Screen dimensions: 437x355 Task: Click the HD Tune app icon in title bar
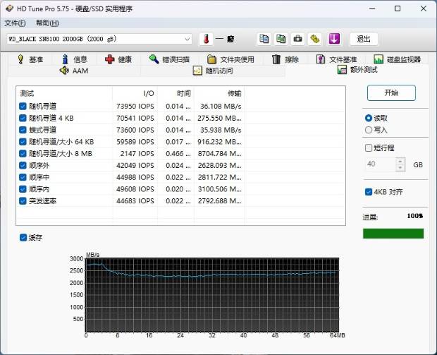(x=9, y=8)
